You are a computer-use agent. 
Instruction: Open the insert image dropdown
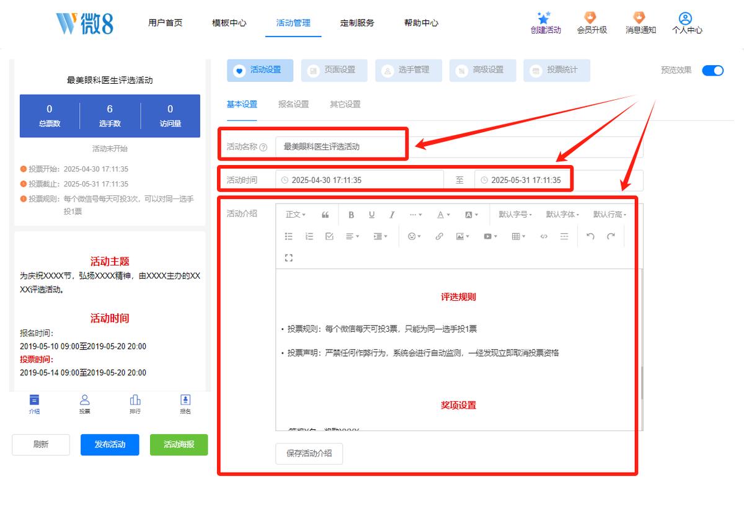click(x=463, y=236)
